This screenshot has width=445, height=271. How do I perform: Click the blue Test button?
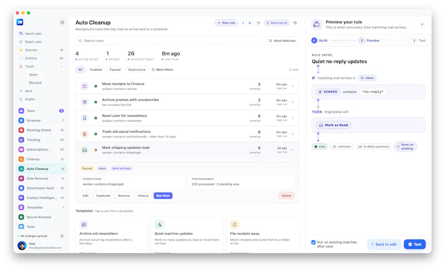coord(414,244)
